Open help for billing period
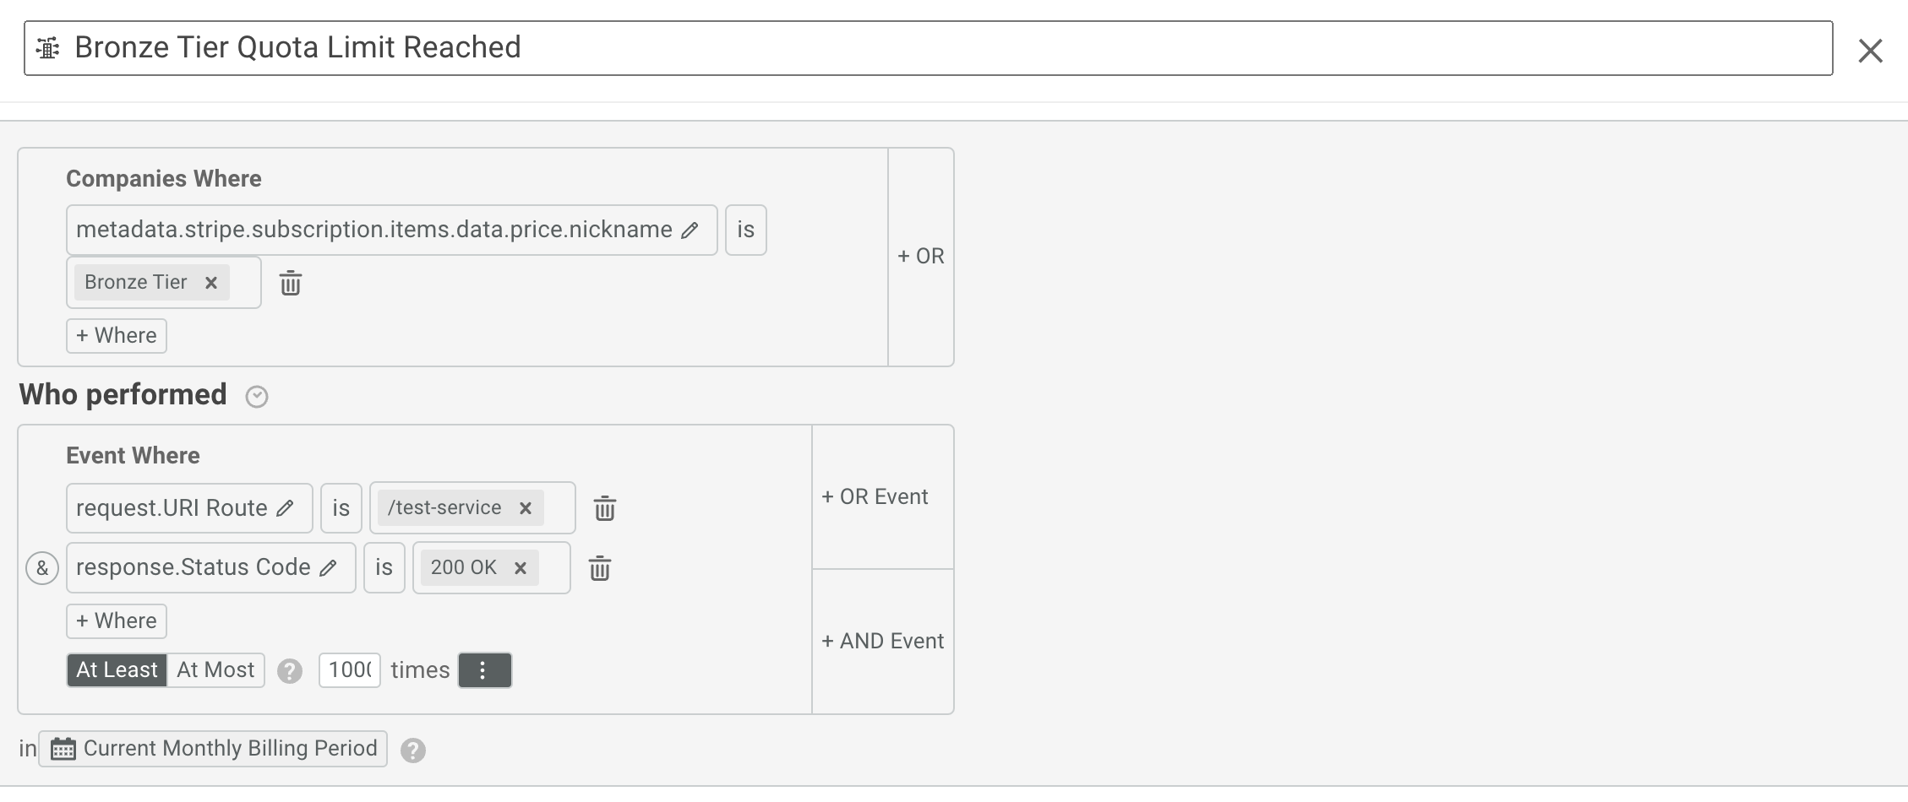This screenshot has height=802, width=1908. pyautogui.click(x=413, y=751)
